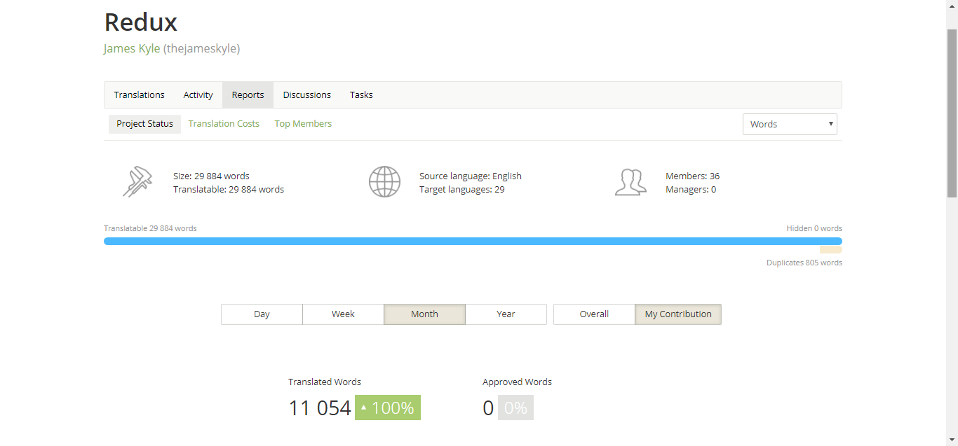The width and height of the screenshot is (958, 446).
Task: Open Translation Costs report
Action: point(224,124)
